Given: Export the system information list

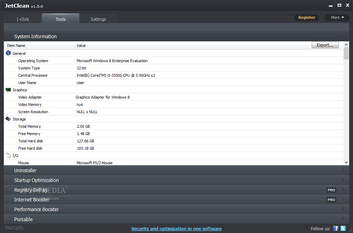Looking at the screenshot, I should click(325, 45).
